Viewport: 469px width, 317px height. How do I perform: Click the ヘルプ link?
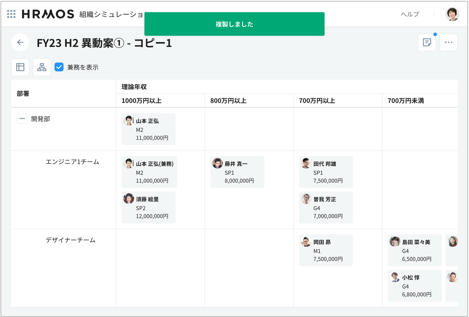click(x=410, y=14)
